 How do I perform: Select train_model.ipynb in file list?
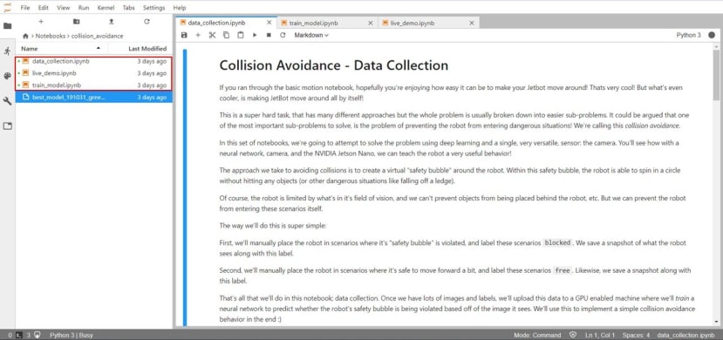[x=94, y=85]
